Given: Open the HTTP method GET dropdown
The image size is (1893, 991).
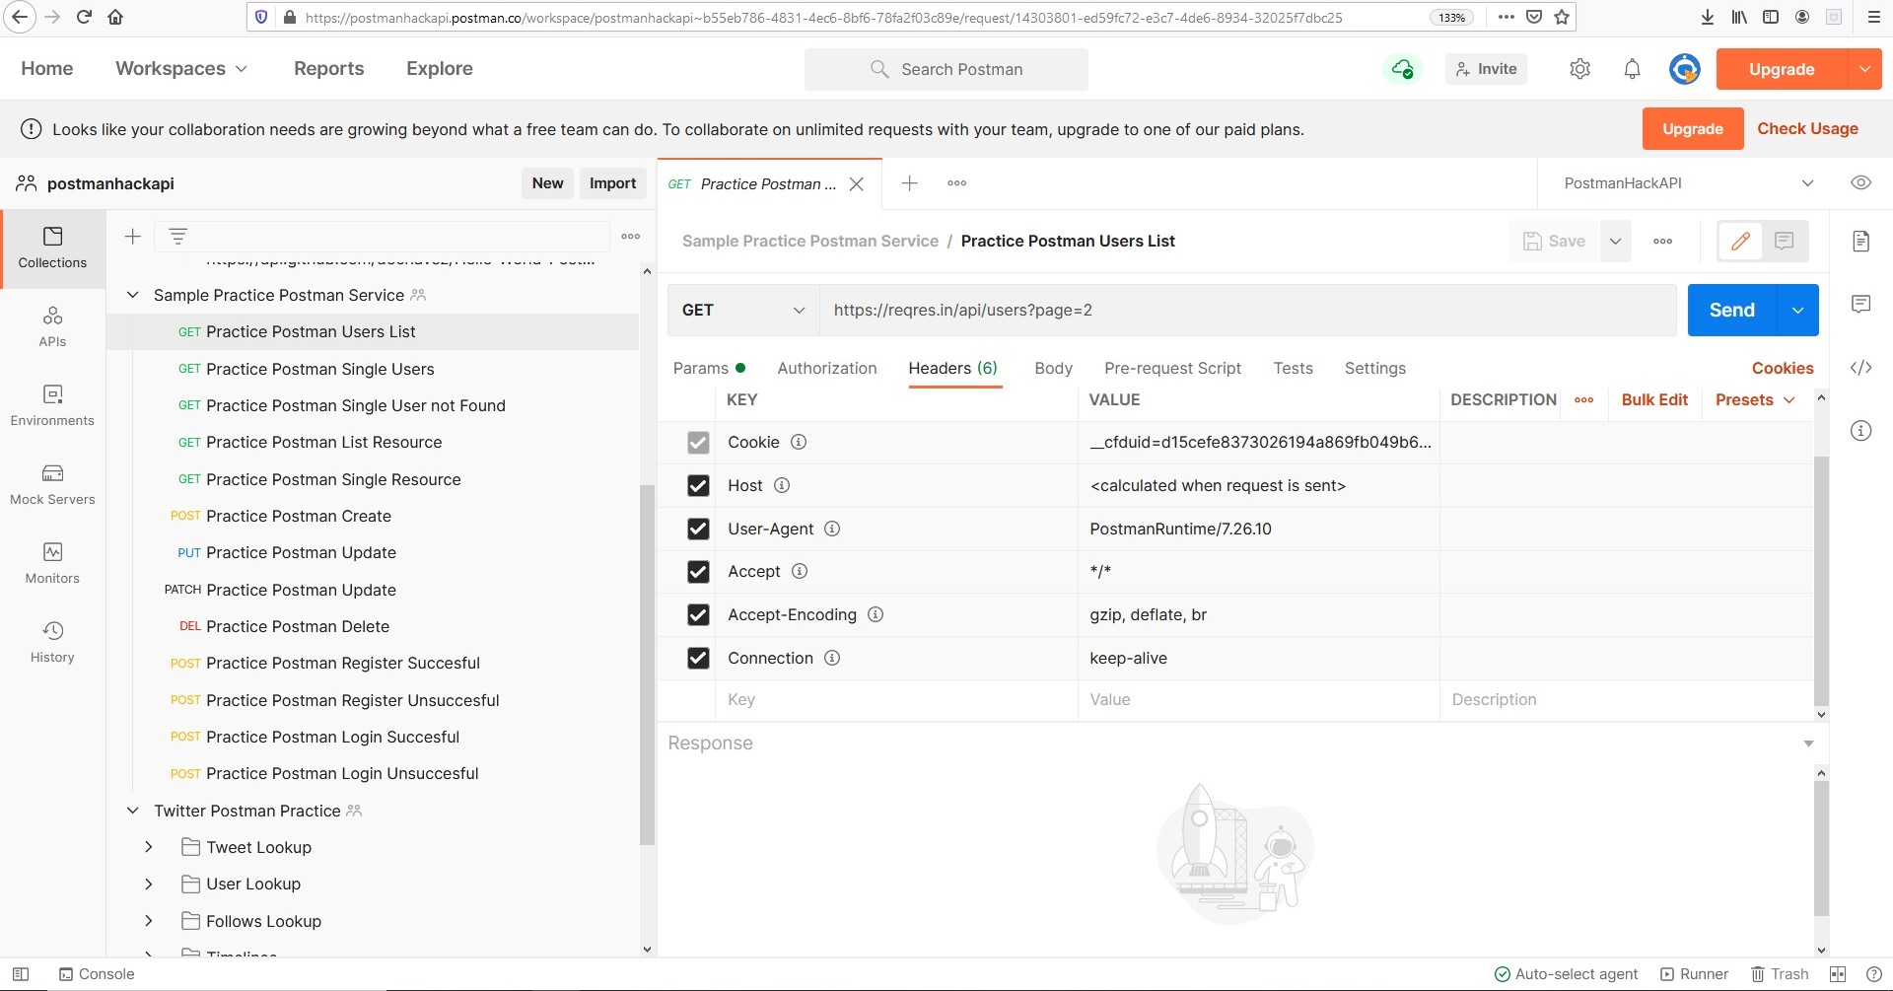Looking at the screenshot, I should coord(743,310).
